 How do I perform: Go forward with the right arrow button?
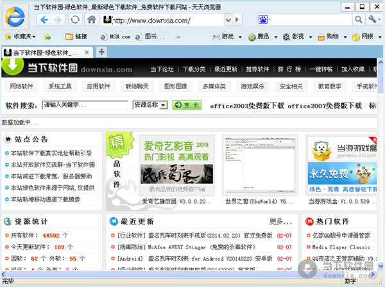click(58, 20)
